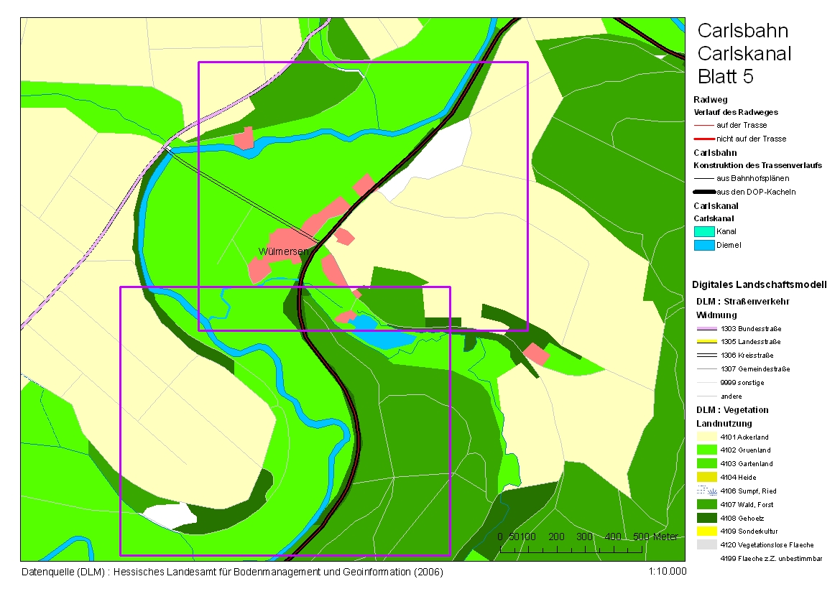Screen dimensions: 840x594
Task: Click the 'auf der Trasse' thin red line
Action: (704, 125)
